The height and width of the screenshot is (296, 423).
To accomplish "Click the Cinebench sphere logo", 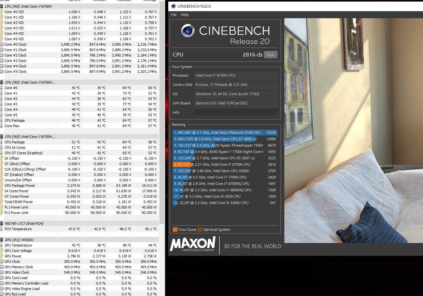I will pos(188,31).
